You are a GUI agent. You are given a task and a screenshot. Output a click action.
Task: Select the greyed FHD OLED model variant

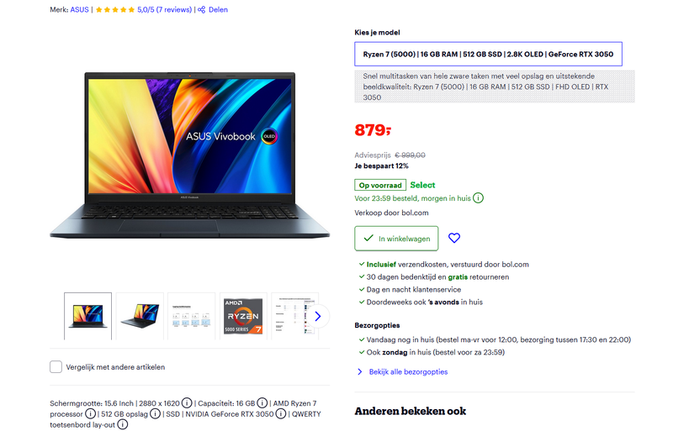coord(494,87)
